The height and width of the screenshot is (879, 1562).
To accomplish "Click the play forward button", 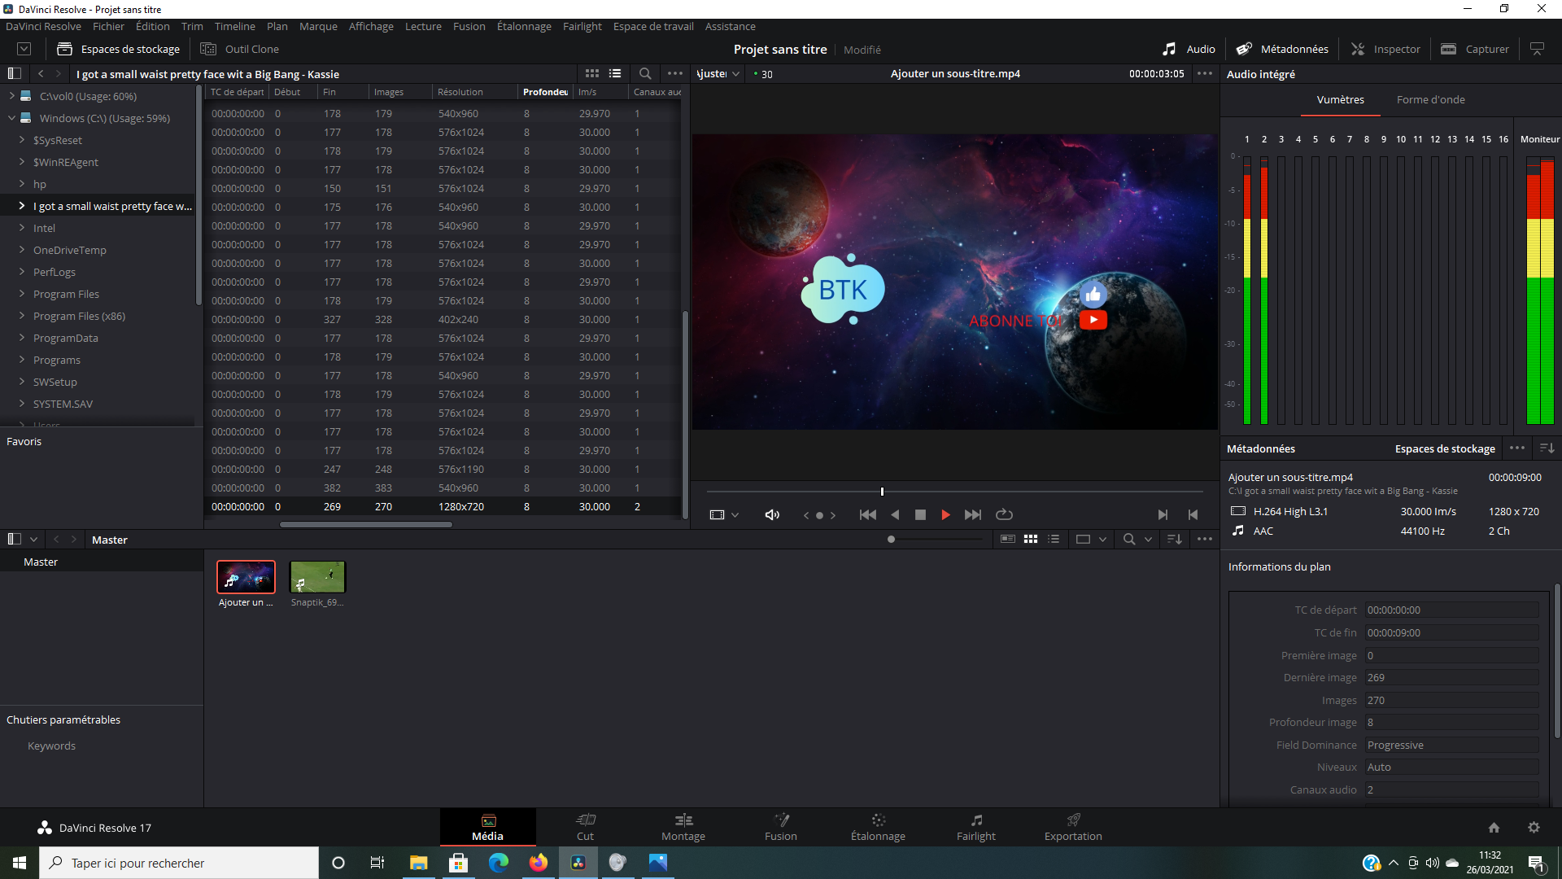I will pos(945,514).
